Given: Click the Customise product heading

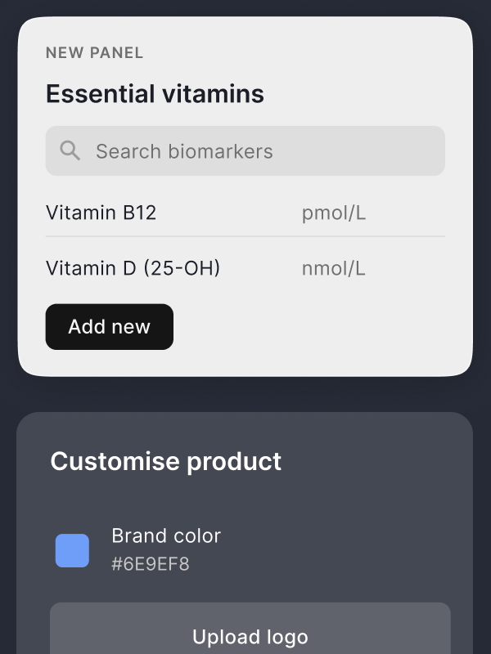Looking at the screenshot, I should 165,461.
